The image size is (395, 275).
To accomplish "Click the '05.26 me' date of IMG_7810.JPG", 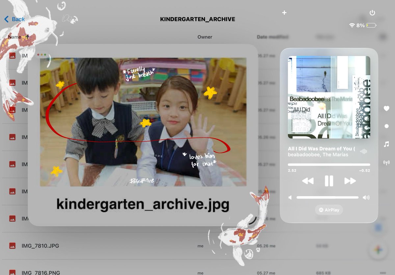I will pyautogui.click(x=266, y=246).
